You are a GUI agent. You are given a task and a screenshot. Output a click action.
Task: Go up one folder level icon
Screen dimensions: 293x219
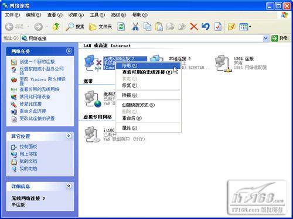tap(56, 26)
